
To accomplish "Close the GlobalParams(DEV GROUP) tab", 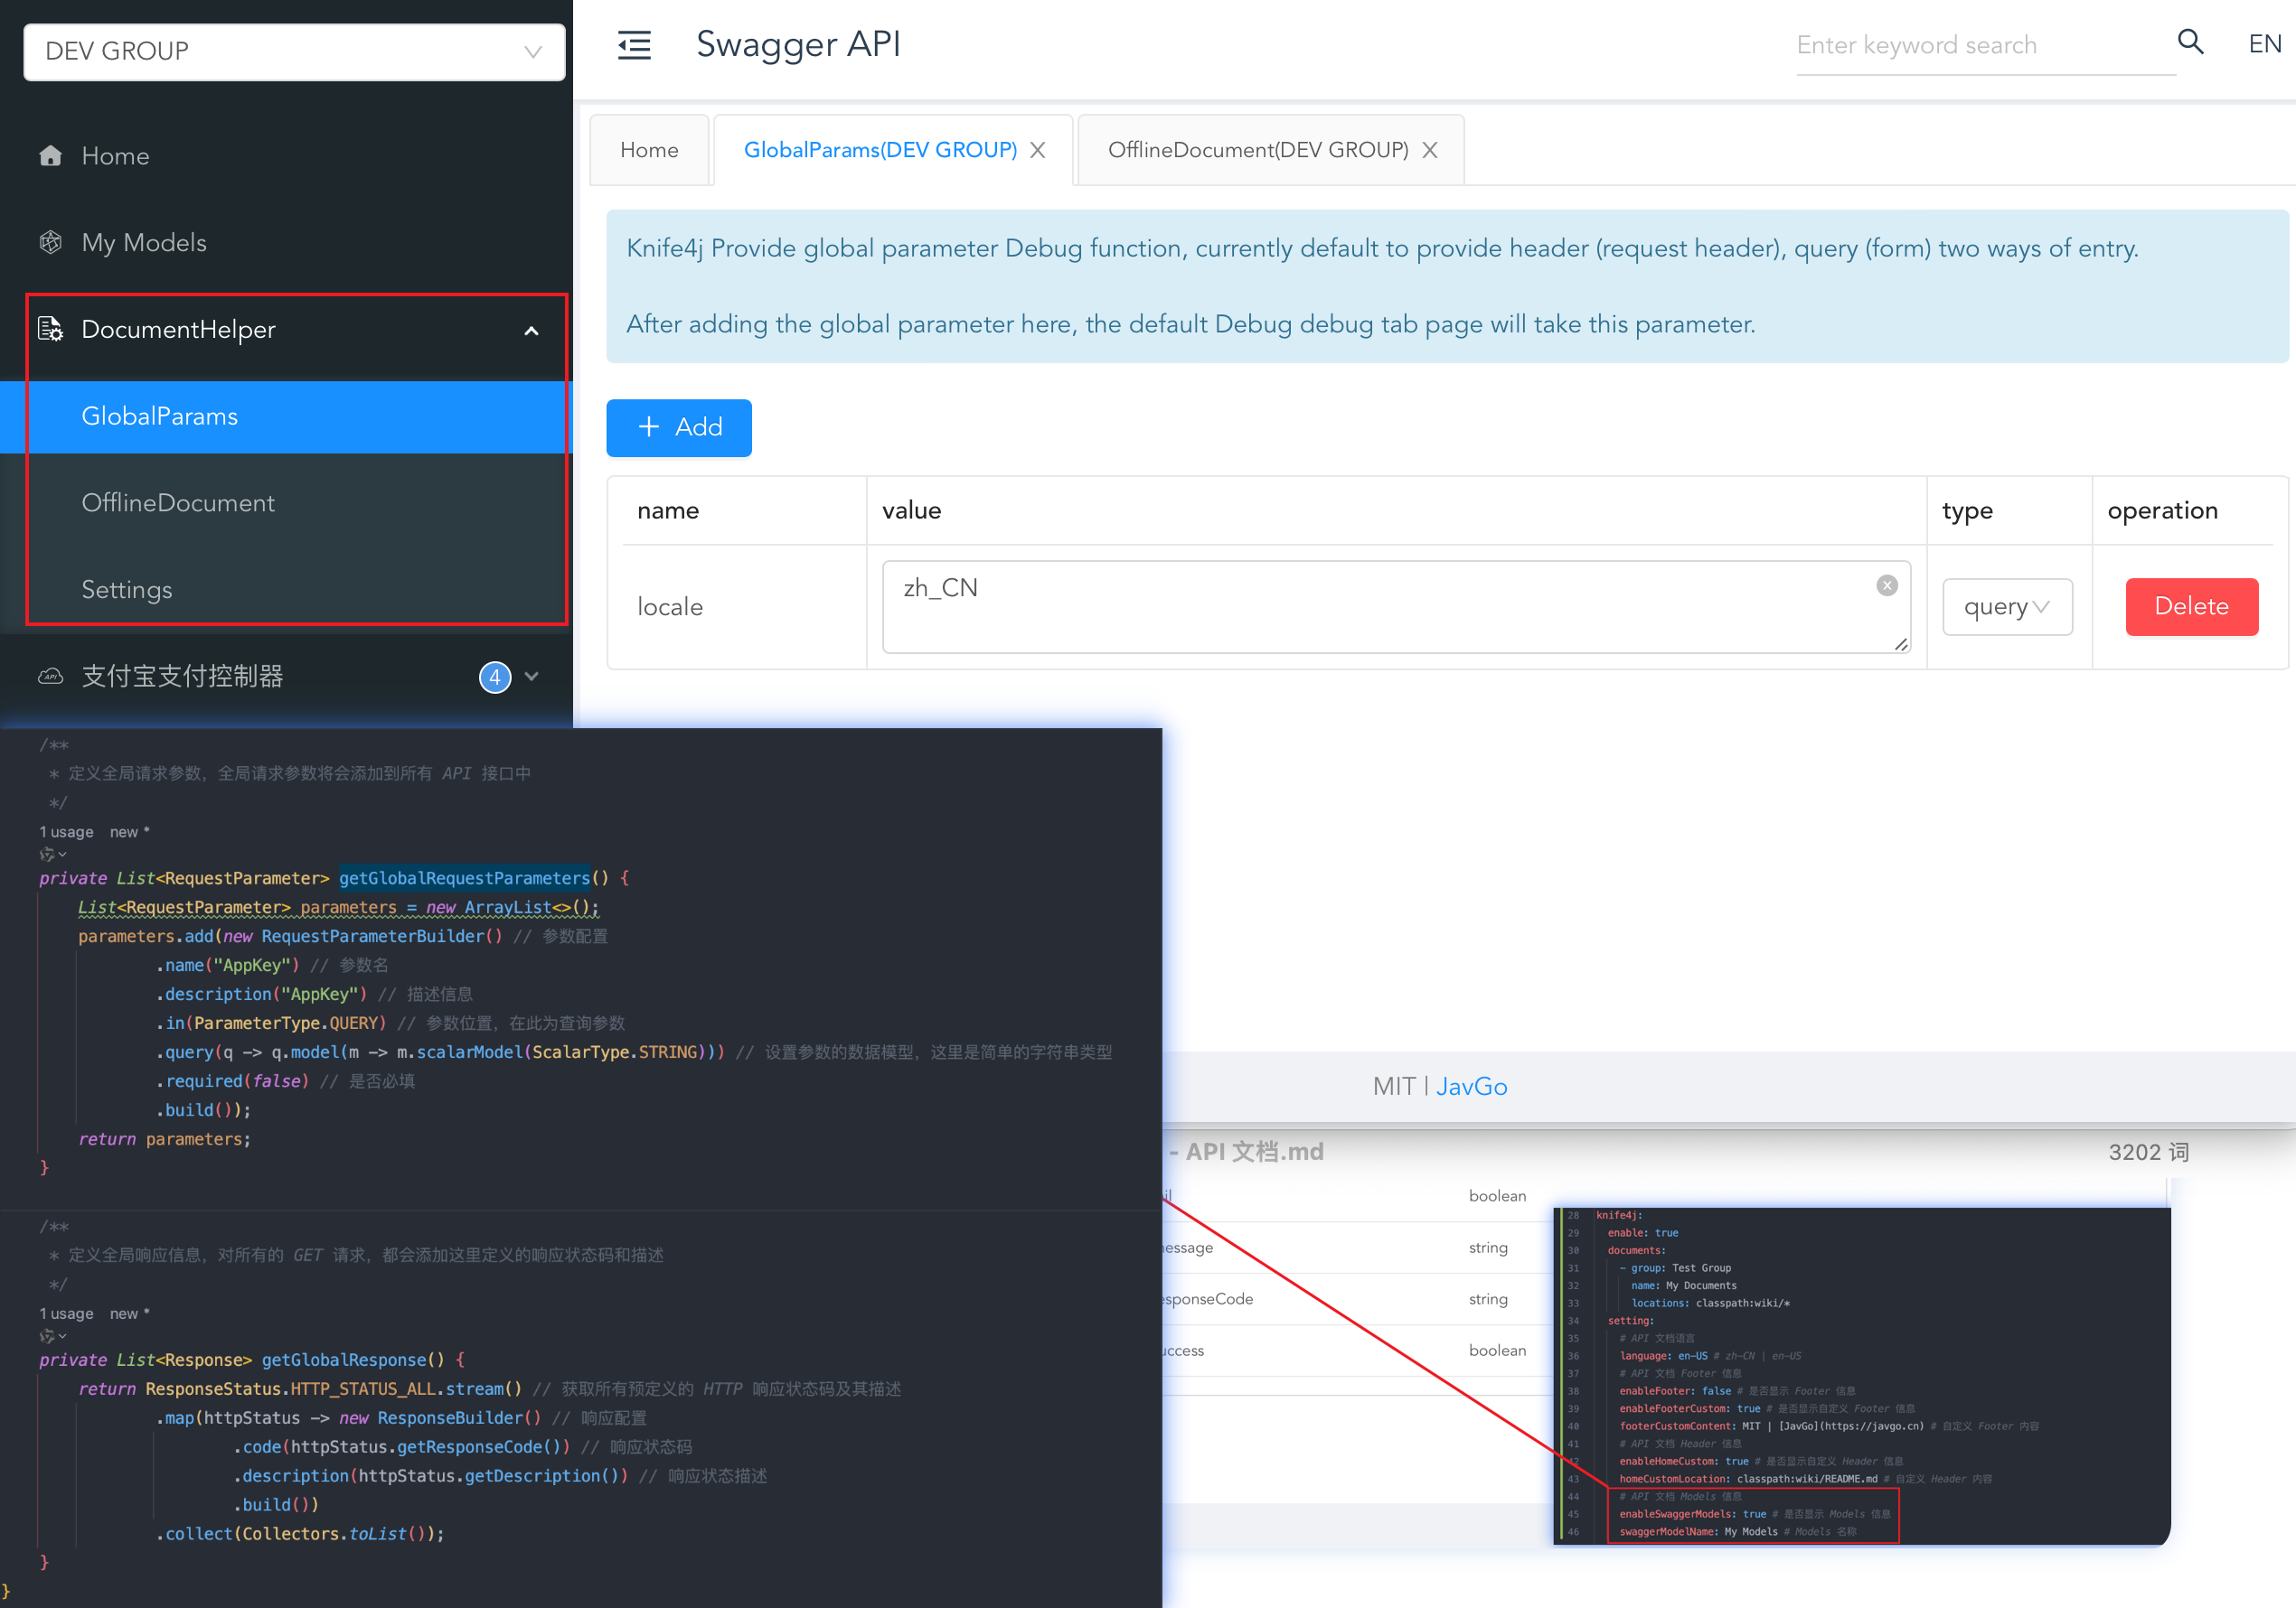I will coord(1038,149).
